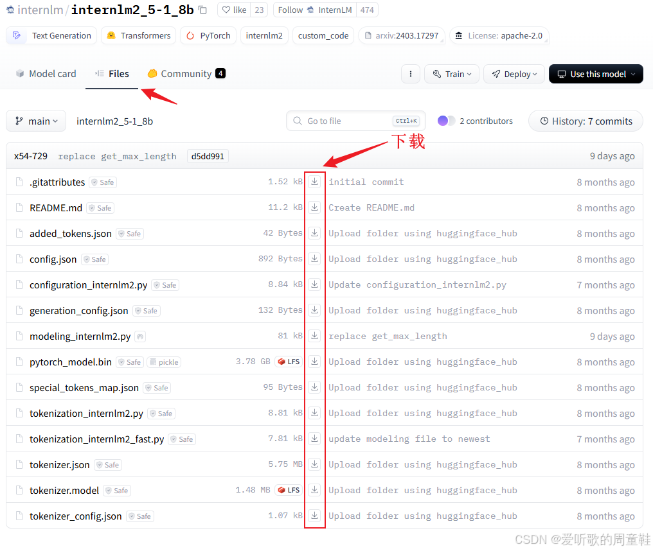Viewport: 653px width, 551px height.
Task: Click the 474 followers count
Action: pos(367,10)
